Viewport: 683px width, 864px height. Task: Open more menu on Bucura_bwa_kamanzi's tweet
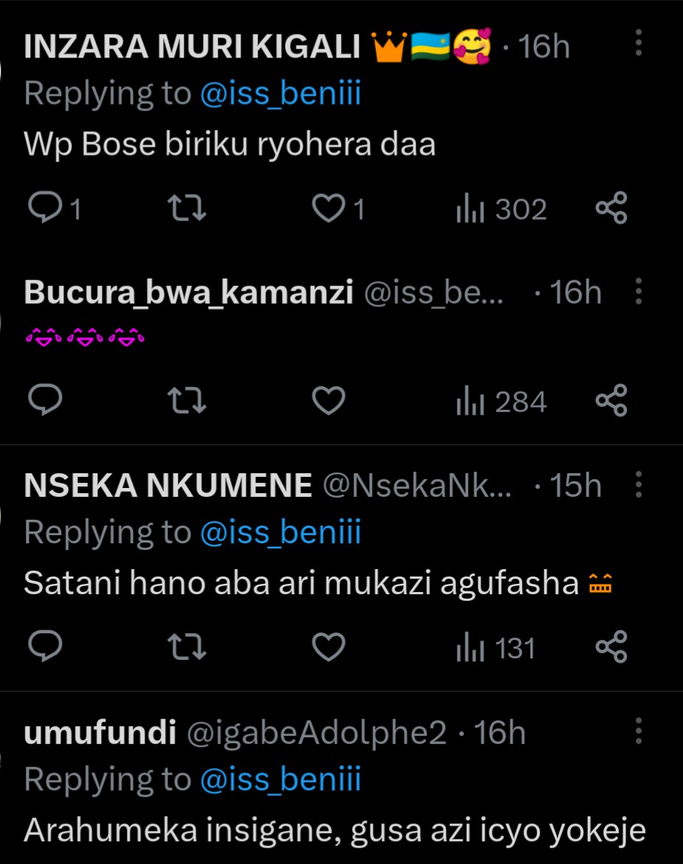639,292
